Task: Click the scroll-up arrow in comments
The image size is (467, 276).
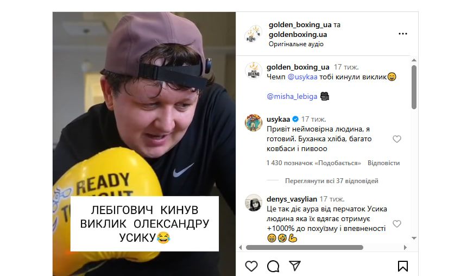Action: (414, 60)
